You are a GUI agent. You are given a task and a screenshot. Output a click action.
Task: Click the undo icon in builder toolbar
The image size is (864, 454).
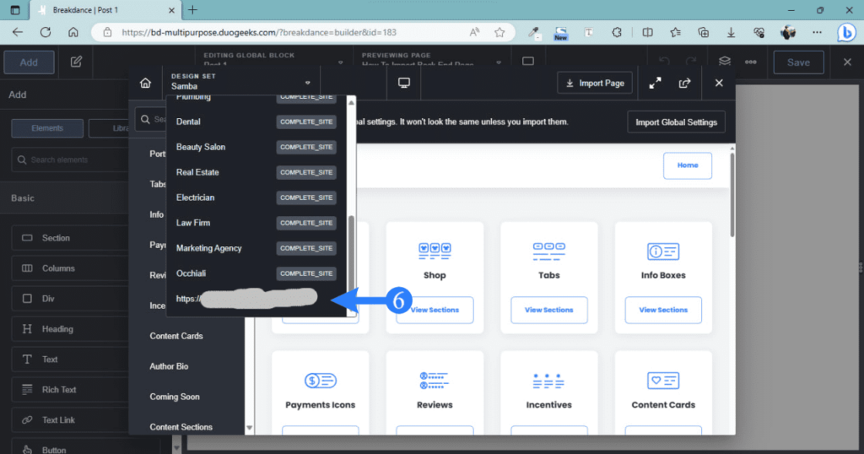(x=664, y=61)
